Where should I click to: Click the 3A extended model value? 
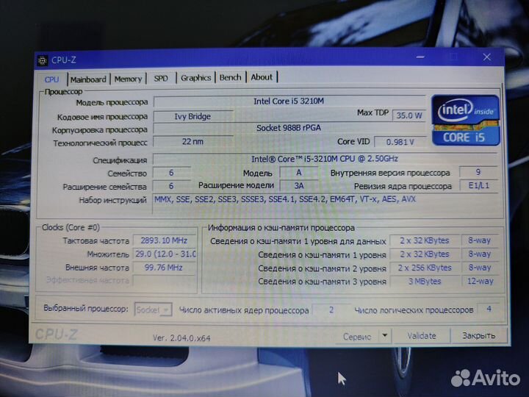[x=299, y=186]
